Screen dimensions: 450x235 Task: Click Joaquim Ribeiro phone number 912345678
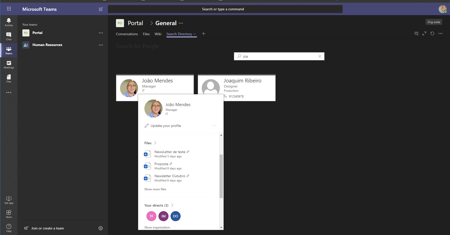click(x=236, y=96)
